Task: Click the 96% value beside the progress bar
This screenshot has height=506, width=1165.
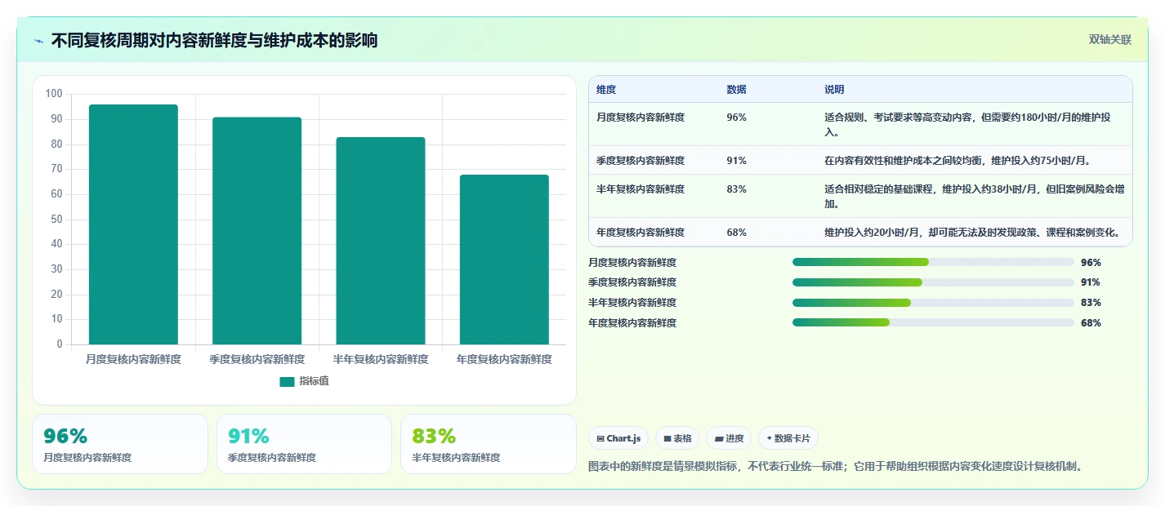Action: [1091, 262]
